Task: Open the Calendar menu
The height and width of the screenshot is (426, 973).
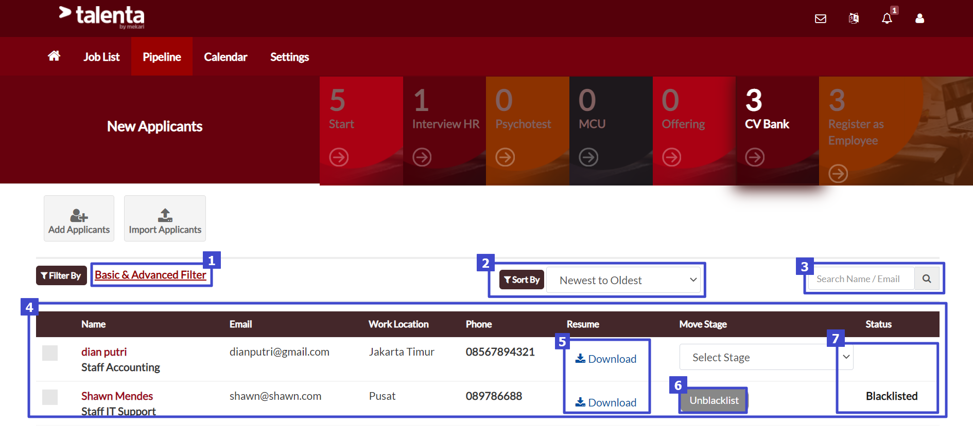Action: (x=225, y=57)
